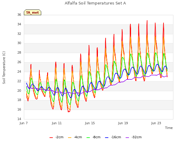This screenshot has width=191, height=143.
Task: Click the purple -32cm legend swatch
Action: pos(127,138)
